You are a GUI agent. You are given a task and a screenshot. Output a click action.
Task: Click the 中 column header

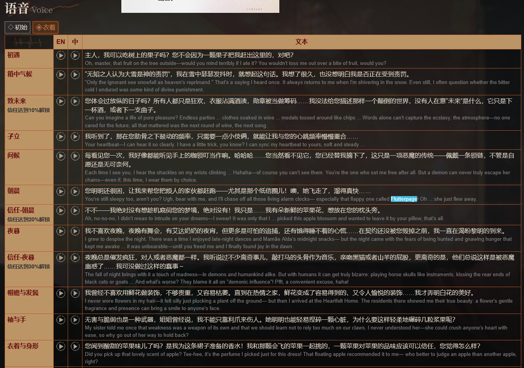(x=75, y=42)
